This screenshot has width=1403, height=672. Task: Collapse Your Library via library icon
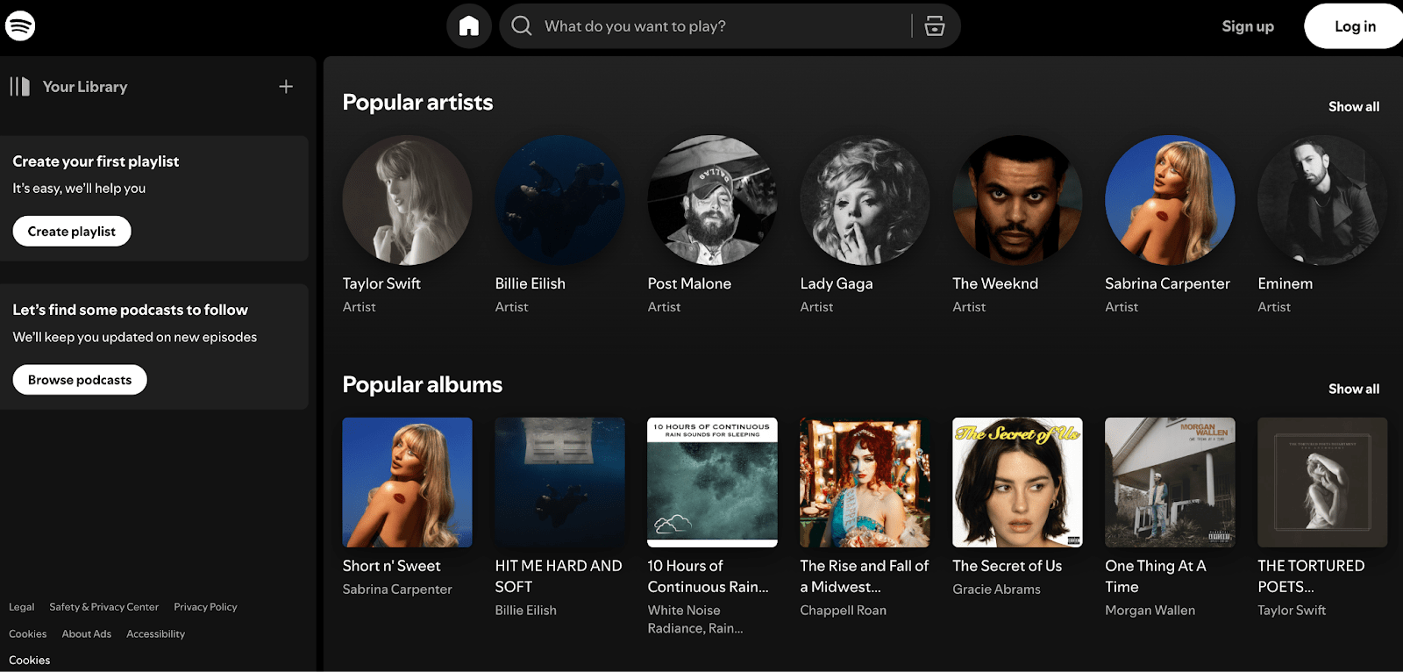pyautogui.click(x=20, y=87)
